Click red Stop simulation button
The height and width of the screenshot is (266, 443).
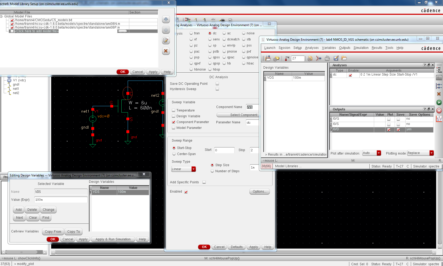coord(439,111)
